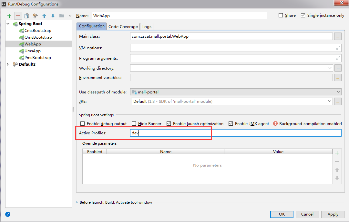This screenshot has height=222, width=349.
Task: Expand the VM options editor field
Action: [x=338, y=48]
